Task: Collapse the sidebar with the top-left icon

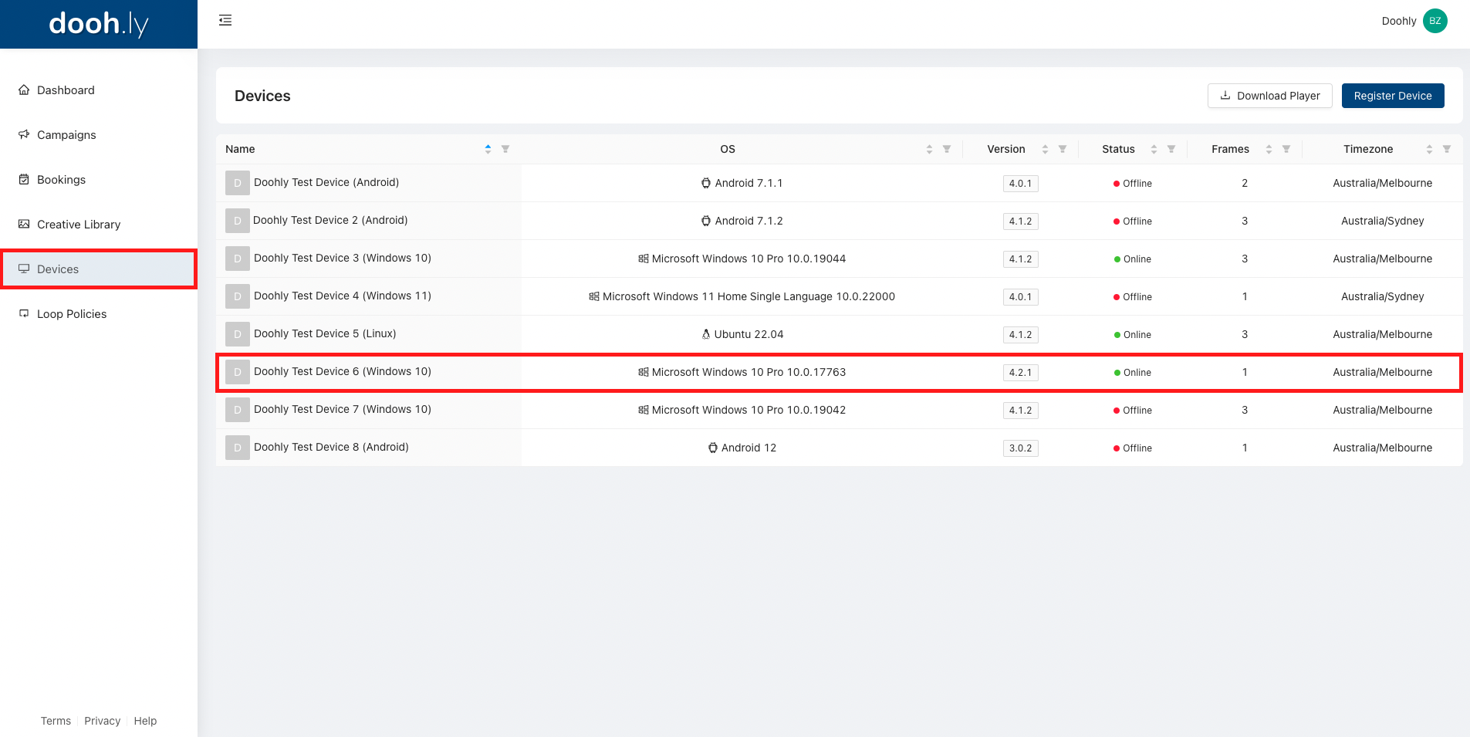Action: [225, 19]
